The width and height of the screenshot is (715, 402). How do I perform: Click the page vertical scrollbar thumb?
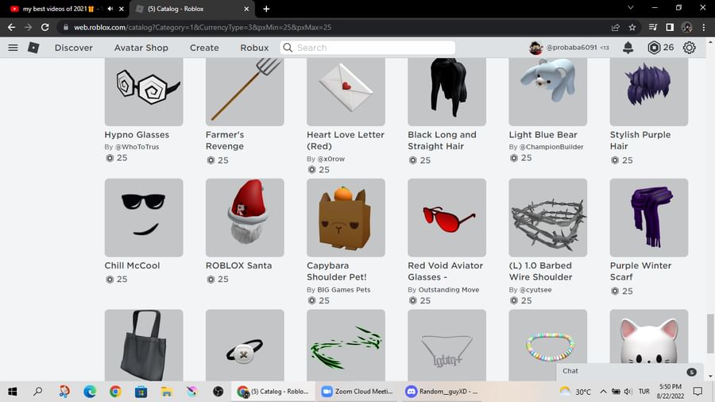[x=709, y=333]
